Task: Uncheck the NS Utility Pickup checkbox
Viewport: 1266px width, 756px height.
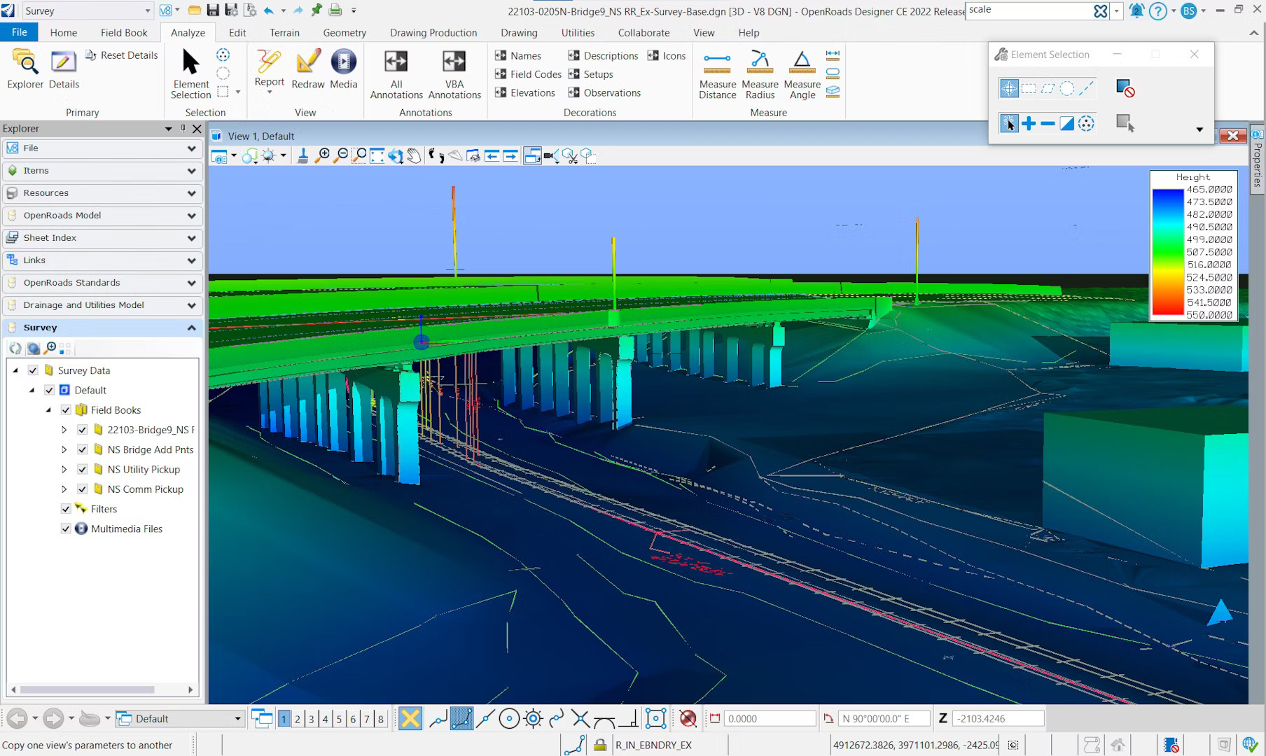Action: (83, 470)
